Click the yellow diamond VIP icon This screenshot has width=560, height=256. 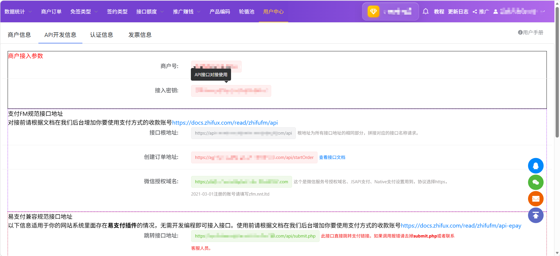click(373, 11)
